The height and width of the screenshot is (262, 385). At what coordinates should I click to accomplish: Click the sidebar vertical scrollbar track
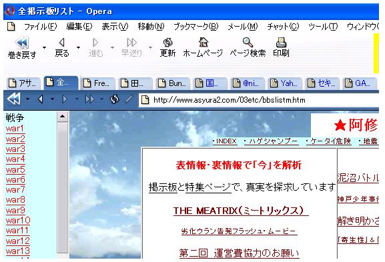(x=62, y=188)
